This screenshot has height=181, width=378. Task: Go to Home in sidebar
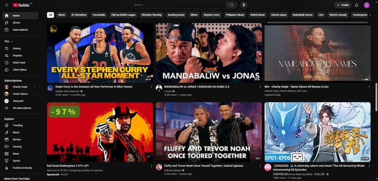point(20,16)
